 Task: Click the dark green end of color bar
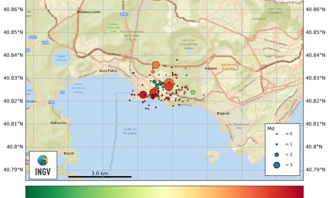30,192
